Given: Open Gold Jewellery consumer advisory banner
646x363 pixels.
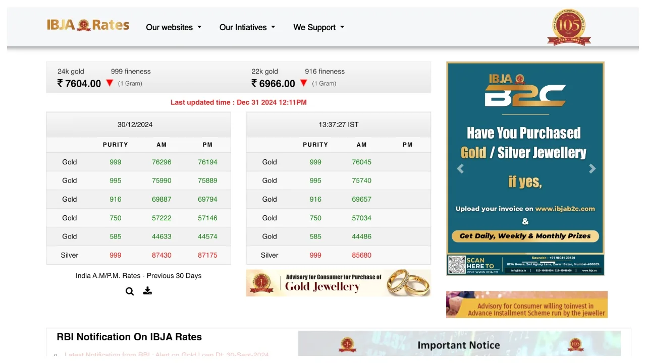Looking at the screenshot, I should (x=338, y=283).
